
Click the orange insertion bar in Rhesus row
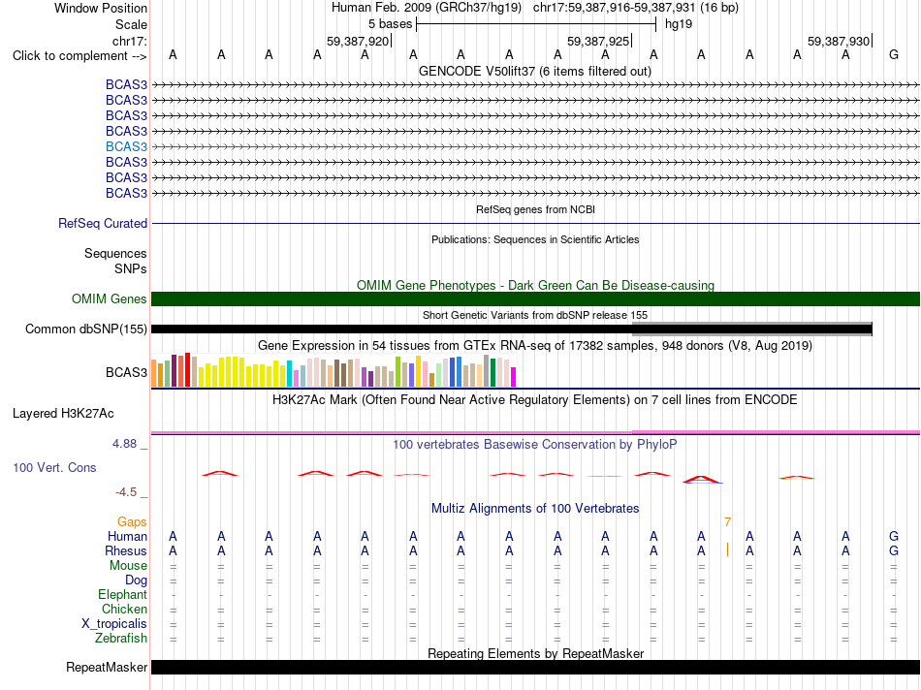click(727, 549)
